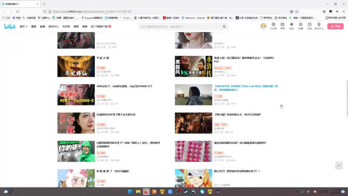
Task: Expand system tray hidden icons chevron
Action: pyautogui.click(x=297, y=192)
